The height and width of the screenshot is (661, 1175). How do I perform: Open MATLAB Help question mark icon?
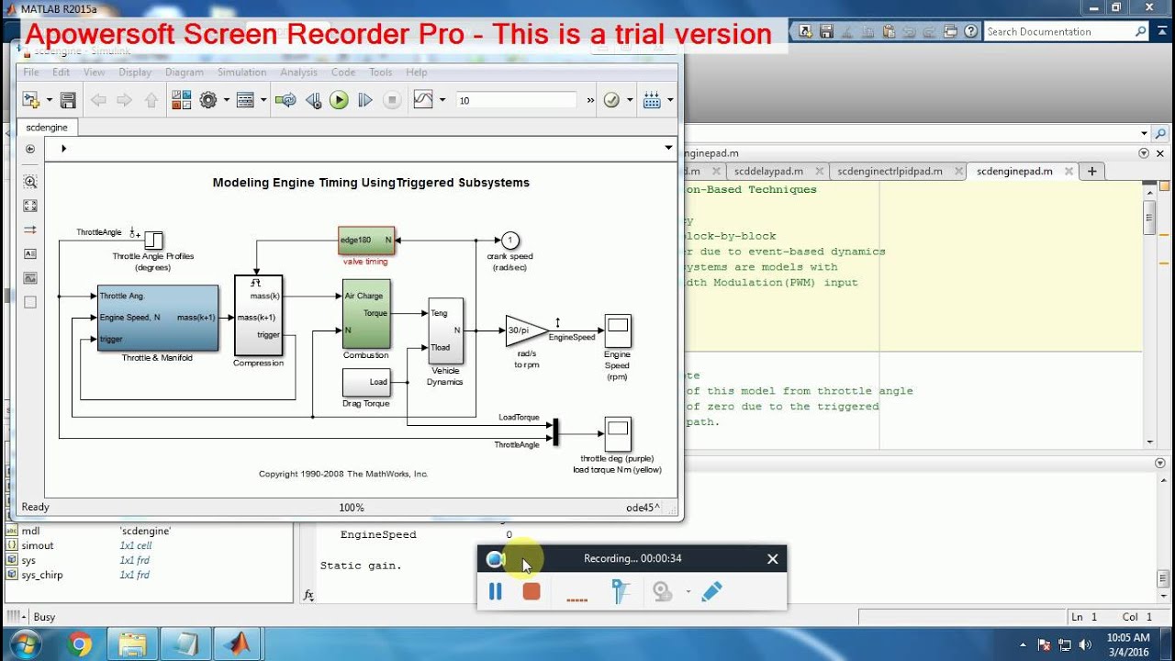tap(969, 31)
